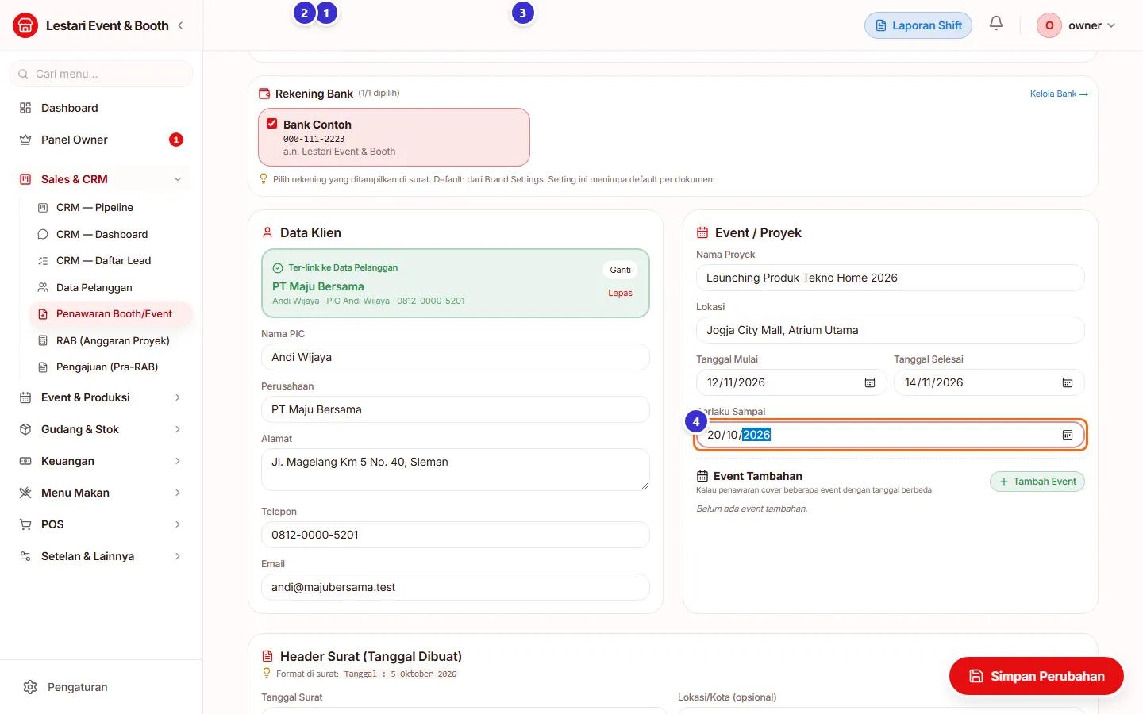Expand the Keuangan submenu chevron

tap(178, 461)
